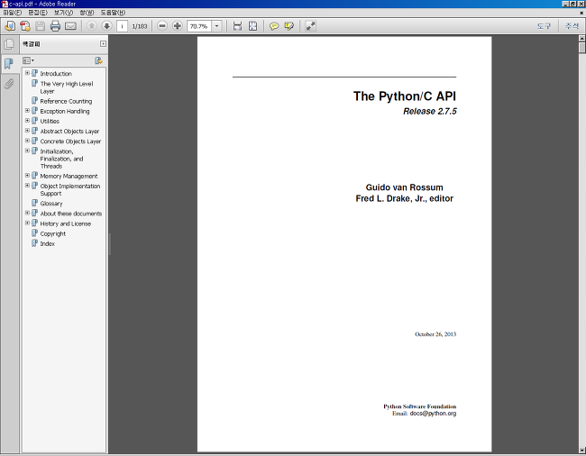Click the Fit one full page icon
Viewport: 586px width, 456px height.
(253, 26)
